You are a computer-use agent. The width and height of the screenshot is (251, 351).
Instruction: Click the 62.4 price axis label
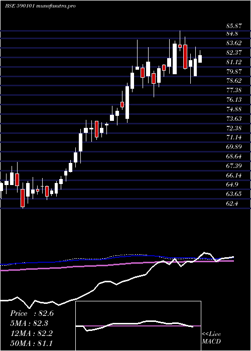pyautogui.click(x=232, y=204)
